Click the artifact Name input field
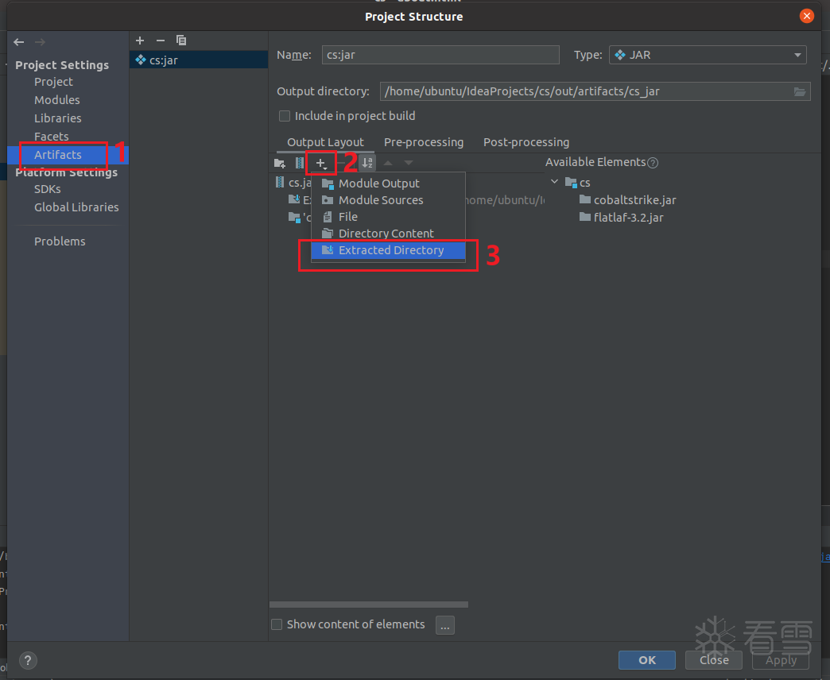Viewport: 830px width, 680px height. coord(440,55)
